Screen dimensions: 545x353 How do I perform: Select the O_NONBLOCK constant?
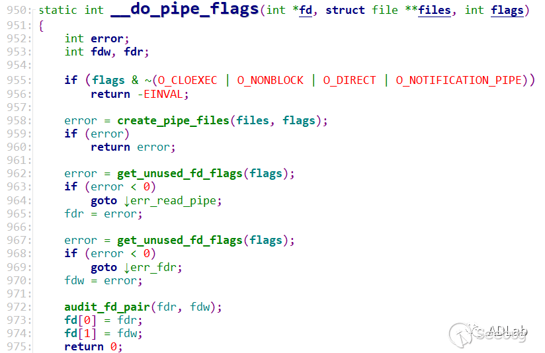(270, 80)
